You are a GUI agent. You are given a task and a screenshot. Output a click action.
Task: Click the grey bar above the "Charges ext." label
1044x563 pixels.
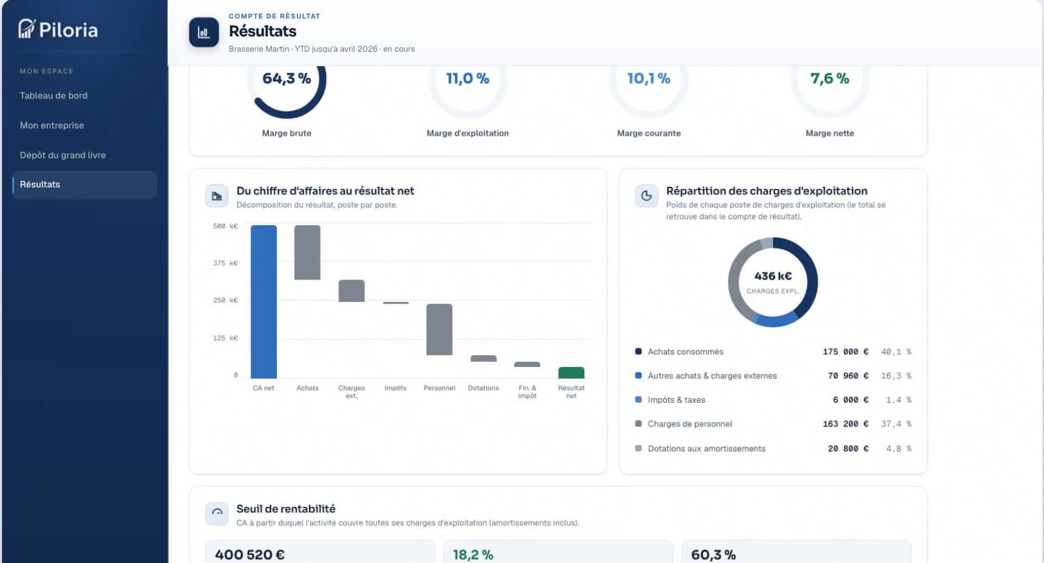[352, 291]
